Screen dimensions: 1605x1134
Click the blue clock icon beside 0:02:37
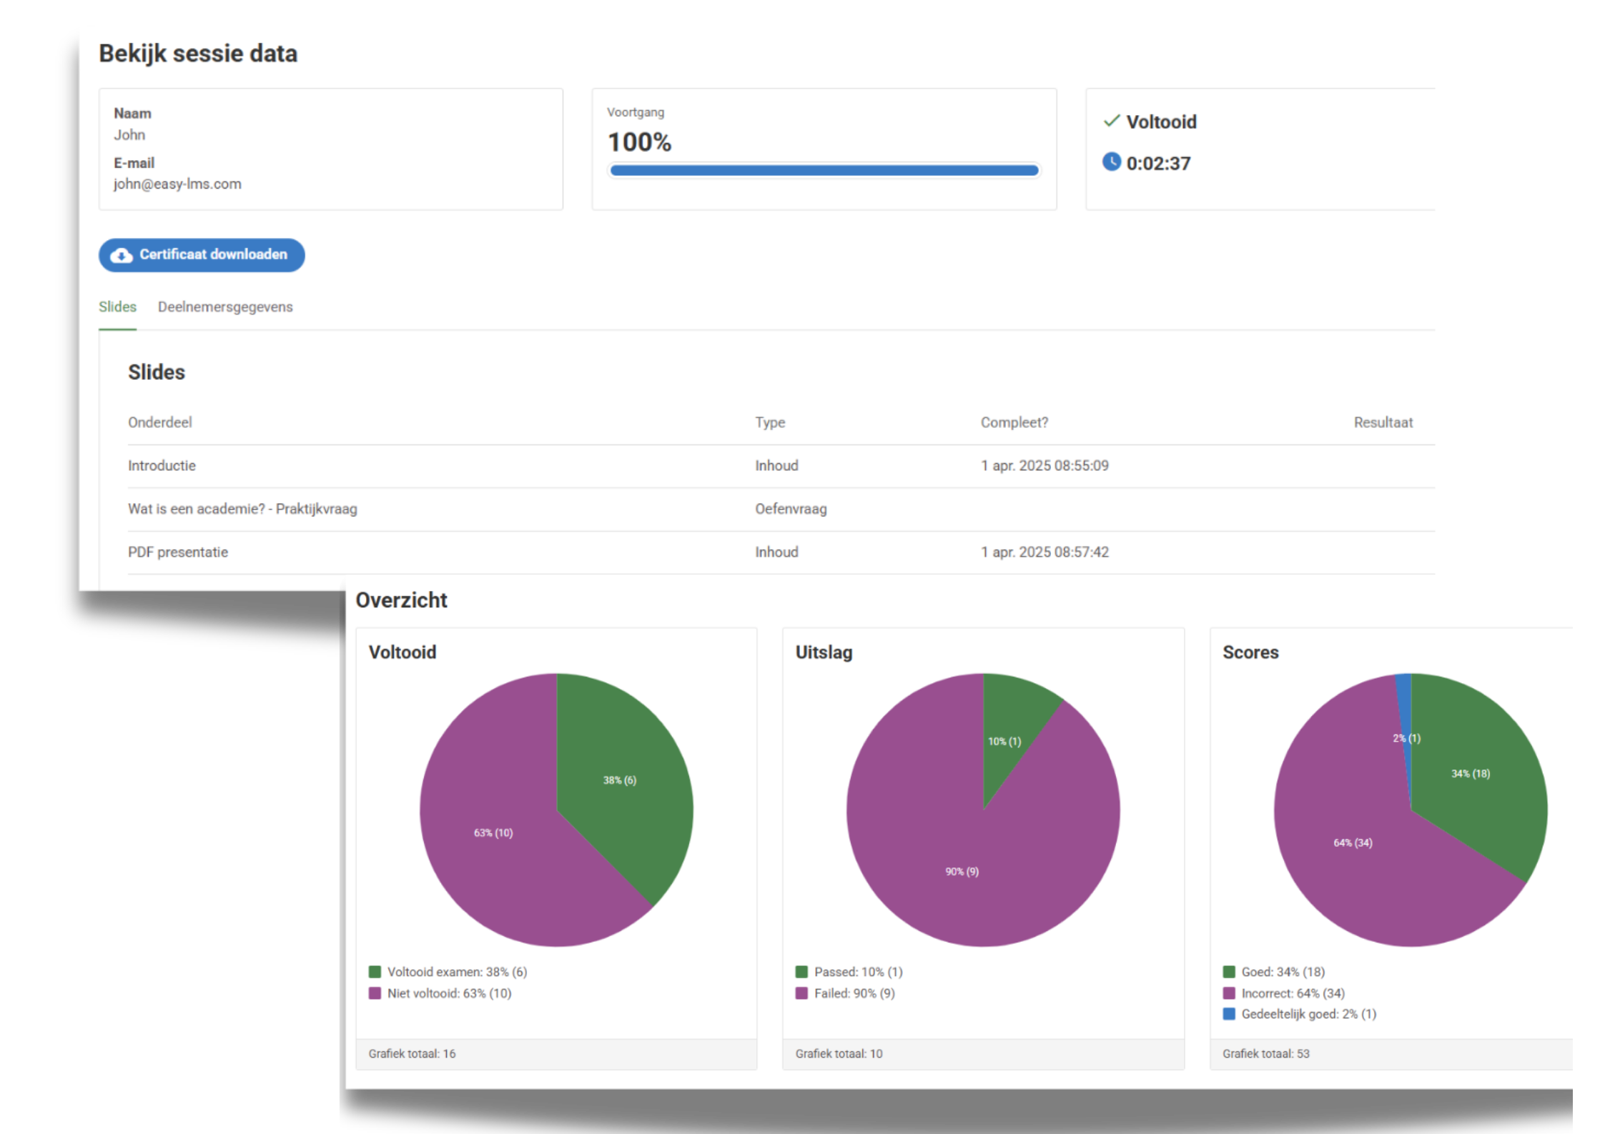pyautogui.click(x=1111, y=162)
